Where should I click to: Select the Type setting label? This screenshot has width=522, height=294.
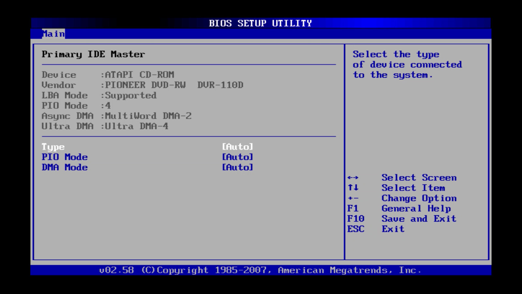coord(53,147)
